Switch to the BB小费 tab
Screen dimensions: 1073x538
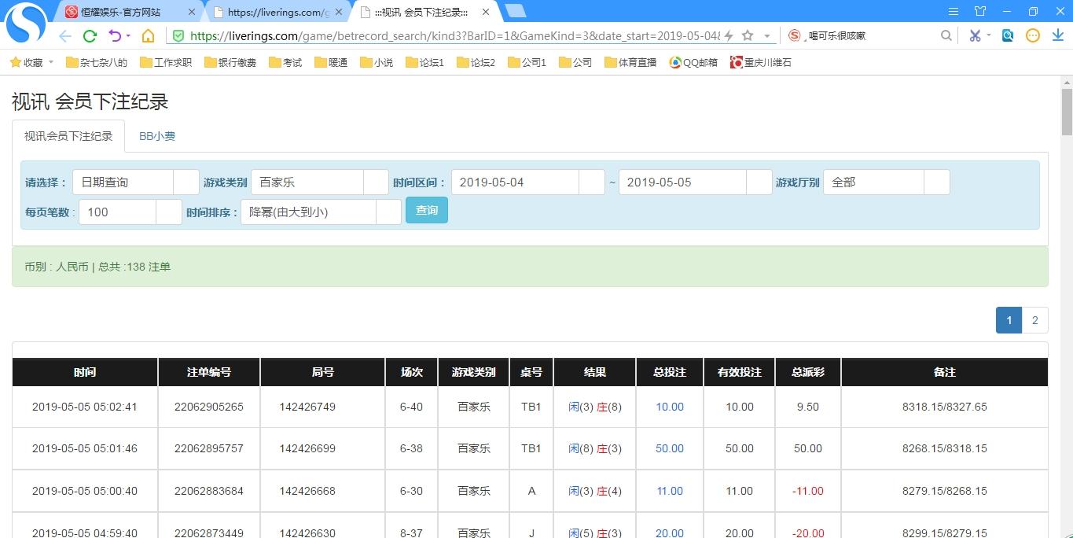click(x=157, y=136)
